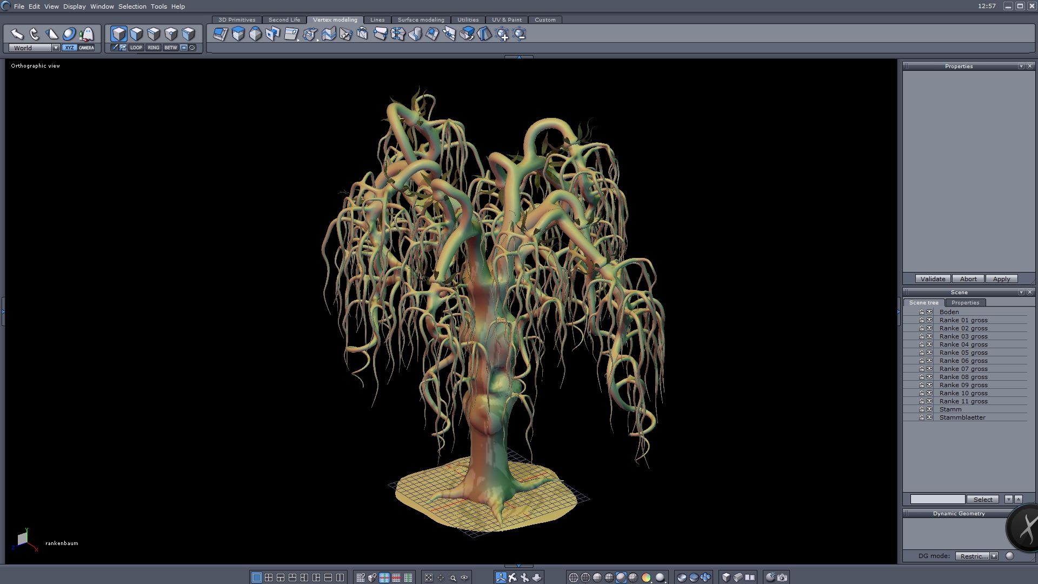Select the wireframe globe display mode icon
This screenshot has height=584, width=1038.
click(574, 578)
